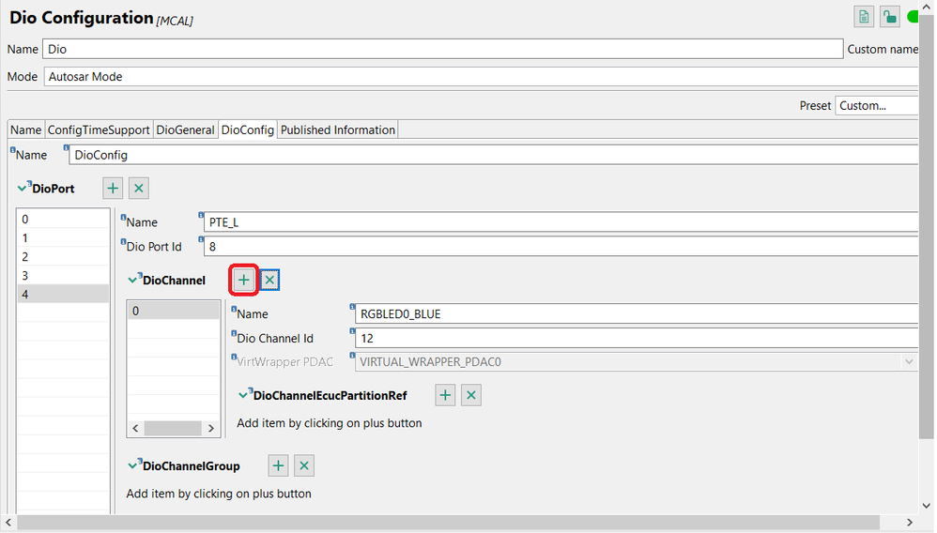Edit the port name PTE_L field
This screenshot has width=937, height=533.
pos(561,222)
